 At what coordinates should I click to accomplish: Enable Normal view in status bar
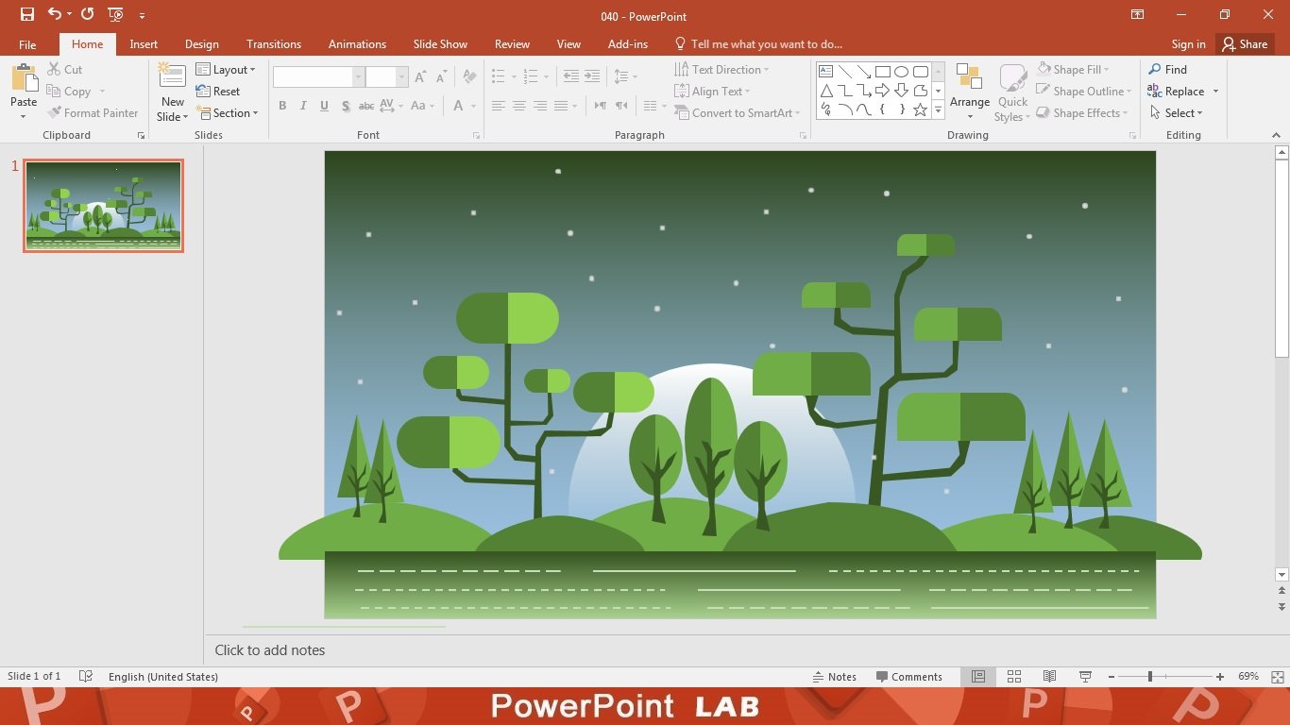978,677
